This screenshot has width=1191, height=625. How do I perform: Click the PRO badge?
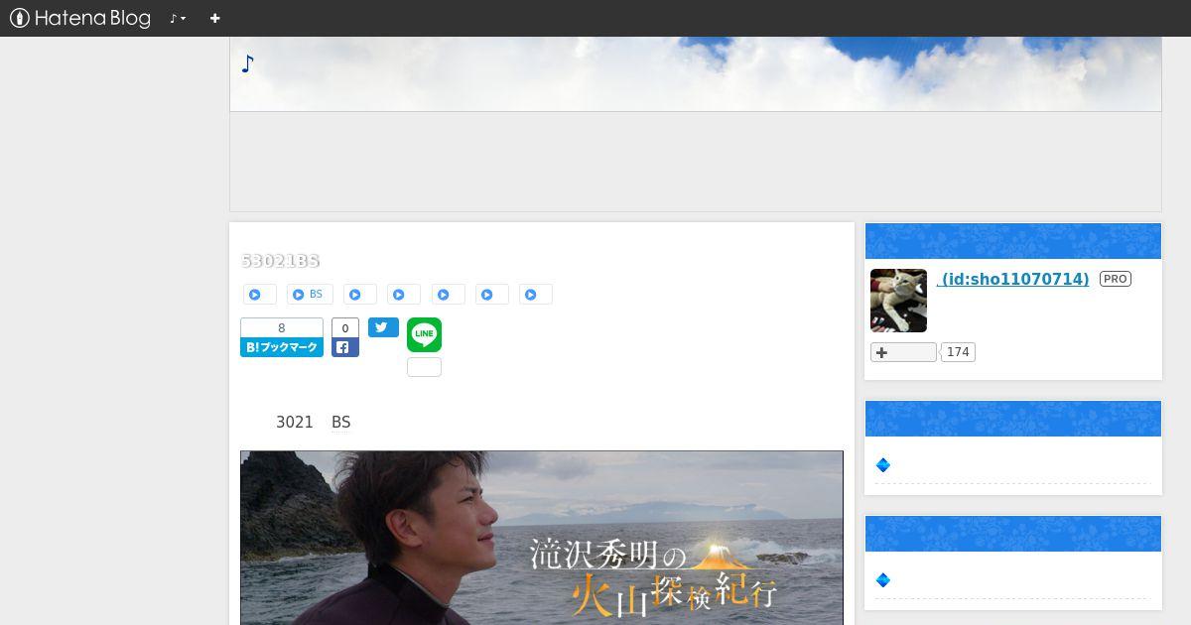tap(1116, 280)
